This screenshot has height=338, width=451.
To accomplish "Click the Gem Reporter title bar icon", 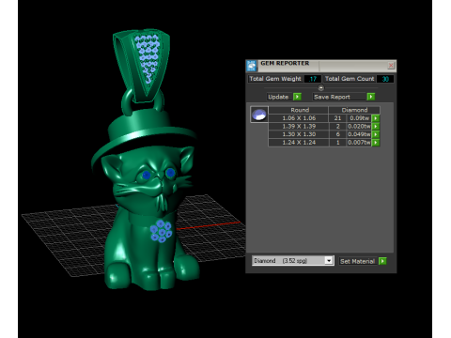I will 251,66.
